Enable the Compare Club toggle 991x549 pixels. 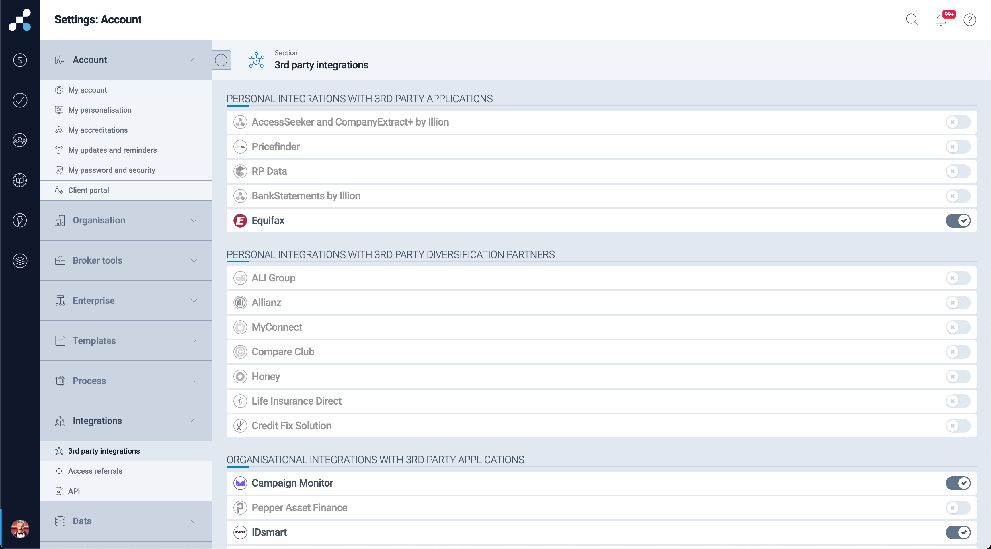tap(958, 352)
